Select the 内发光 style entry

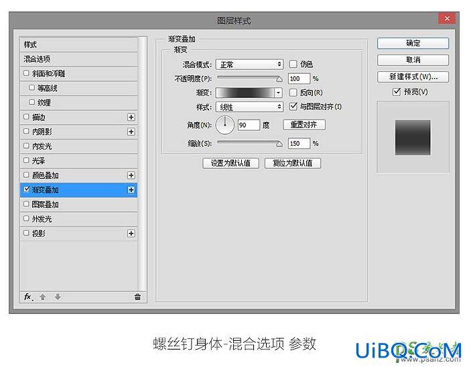click(x=78, y=146)
